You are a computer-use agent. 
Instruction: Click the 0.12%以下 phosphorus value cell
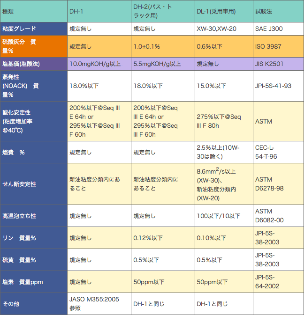(161, 238)
